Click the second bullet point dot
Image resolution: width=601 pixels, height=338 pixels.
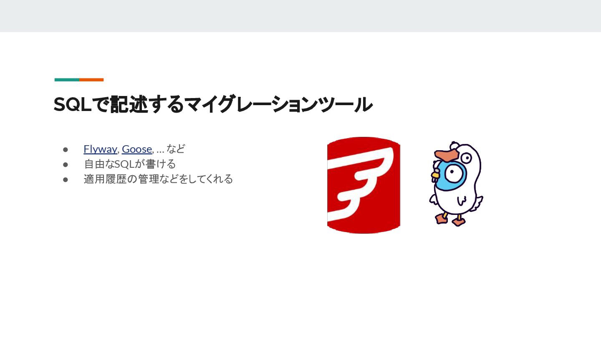66,164
